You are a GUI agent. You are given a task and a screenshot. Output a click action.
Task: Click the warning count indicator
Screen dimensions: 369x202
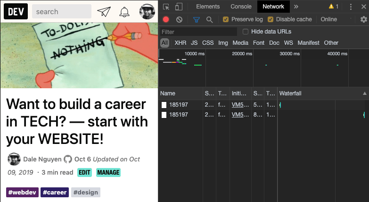[x=334, y=6]
